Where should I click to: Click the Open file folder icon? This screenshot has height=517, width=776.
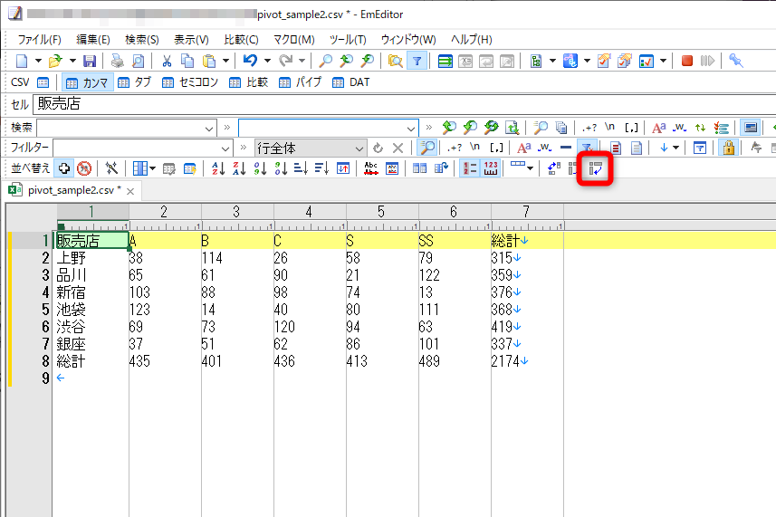point(55,61)
